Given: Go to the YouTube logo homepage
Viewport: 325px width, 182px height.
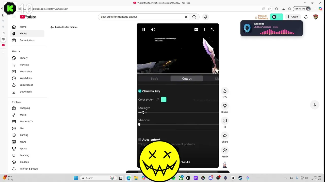Looking at the screenshot, I should tap(28, 17).
